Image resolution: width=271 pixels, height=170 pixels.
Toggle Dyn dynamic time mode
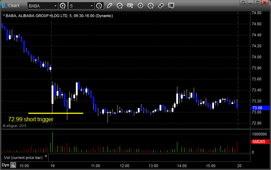coord(5,165)
